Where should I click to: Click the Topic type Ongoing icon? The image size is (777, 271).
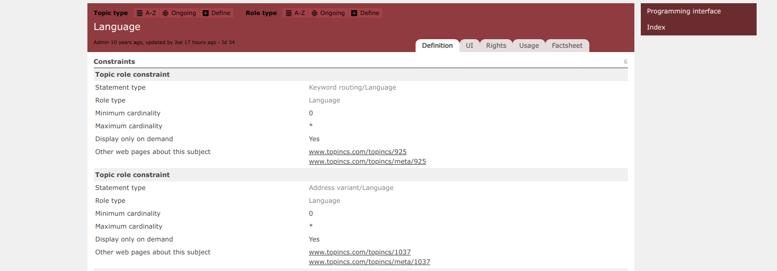(165, 13)
